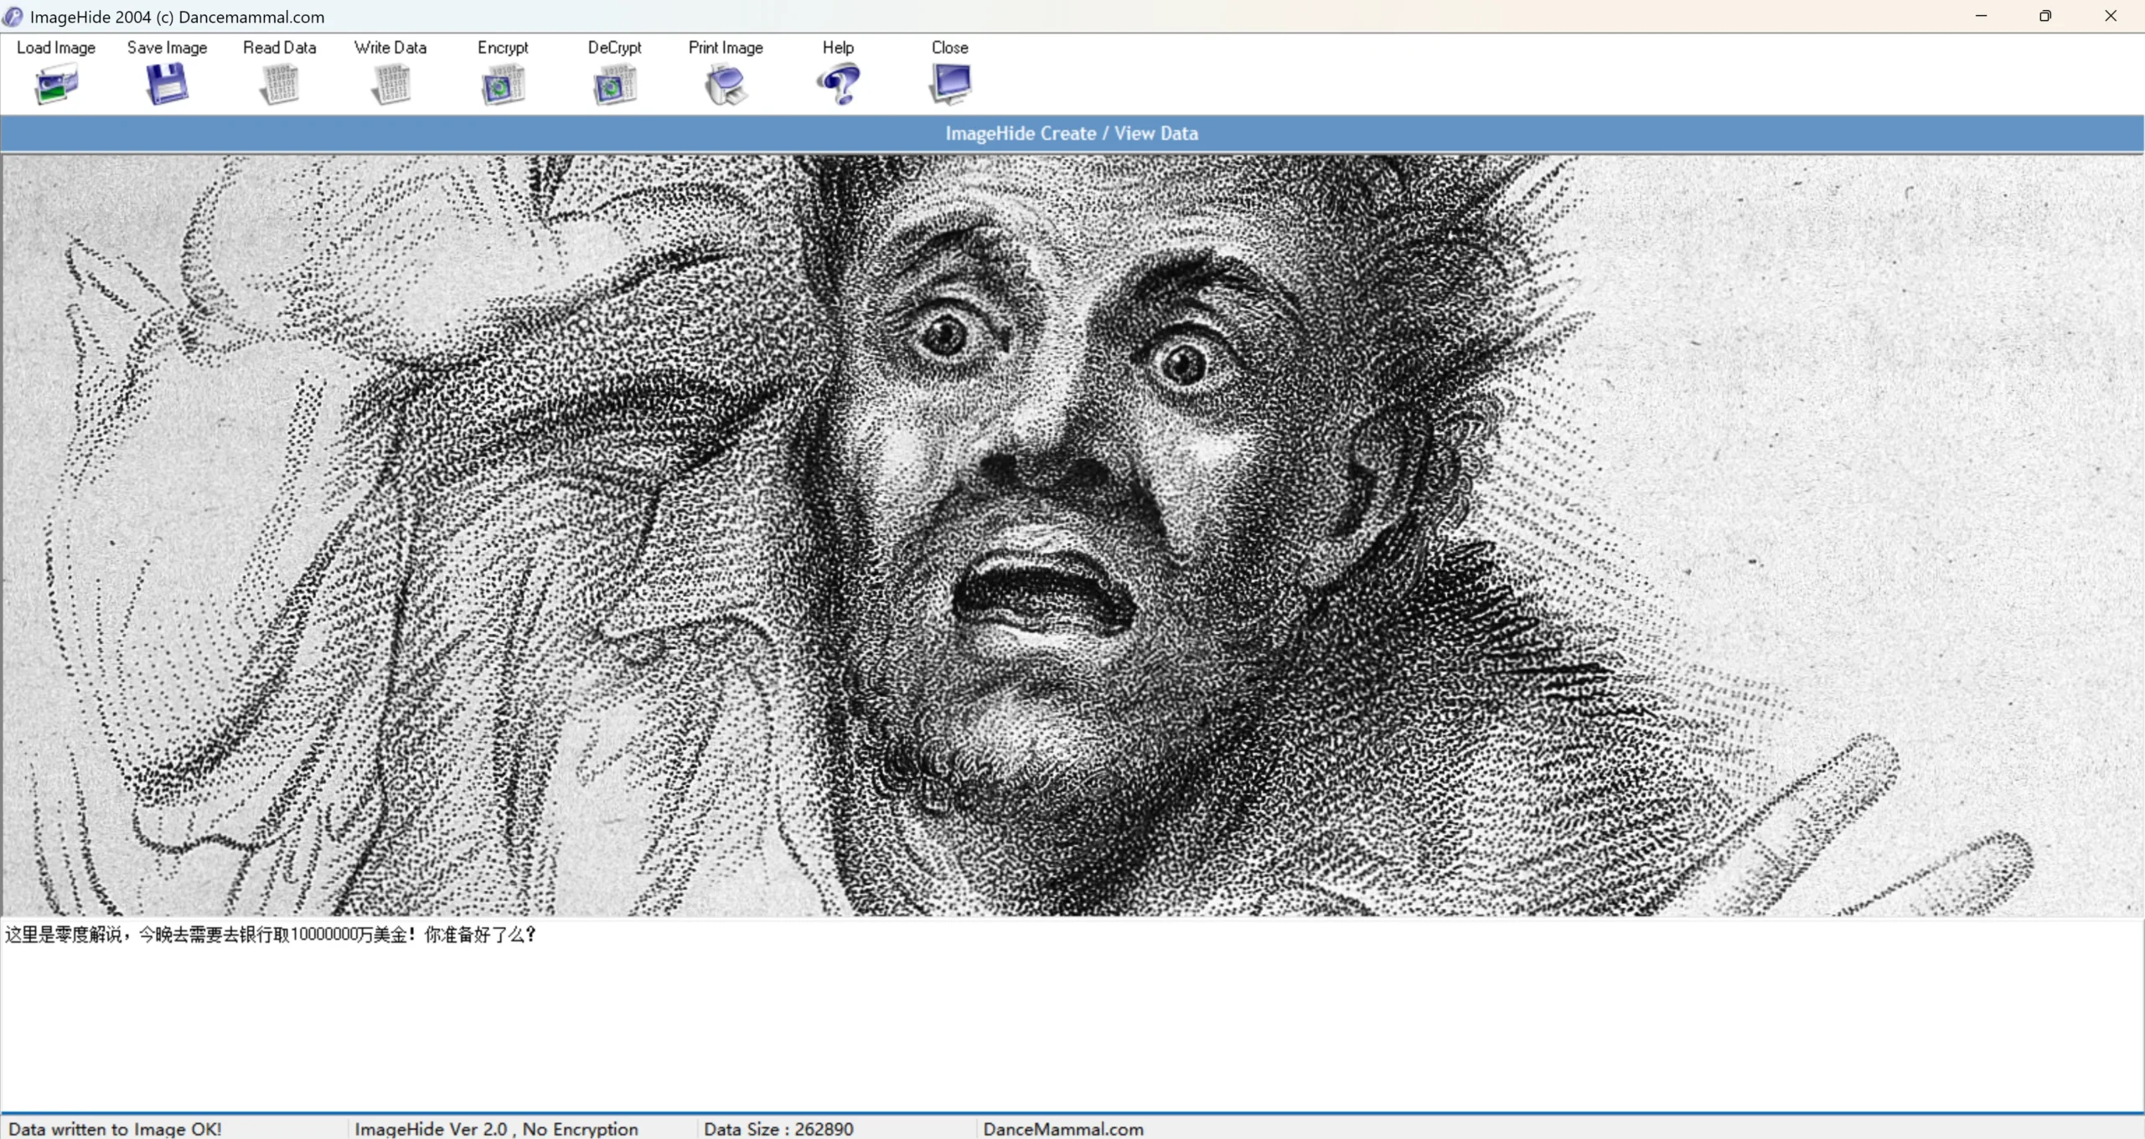Click the ImageHide Create / View Data header

1072,133
